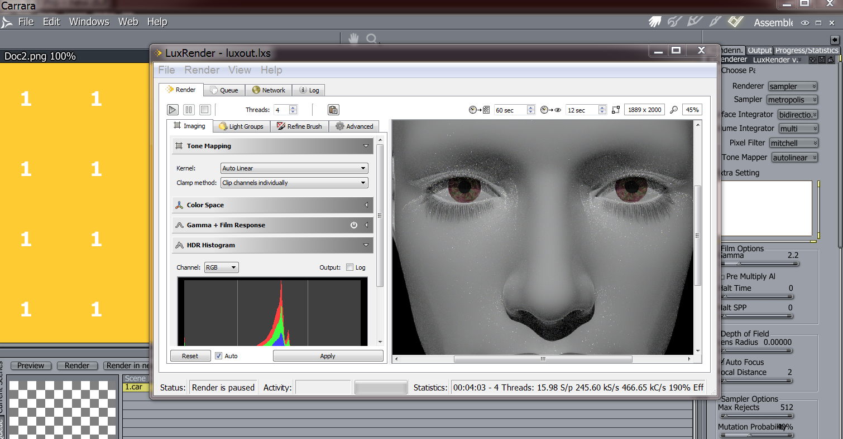Copy render image to clipboard icon
The width and height of the screenshot is (843, 439).
[333, 110]
